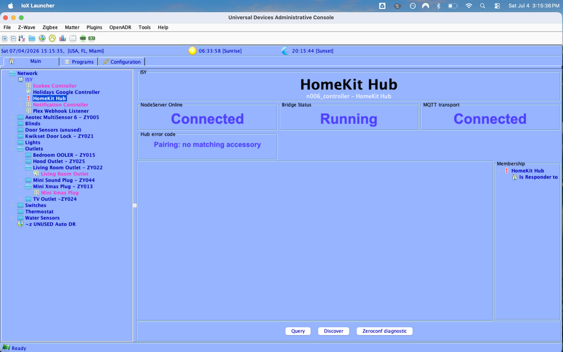Click the Mini Xmas Plug node icon
This screenshot has height=352, width=563.
point(36,193)
